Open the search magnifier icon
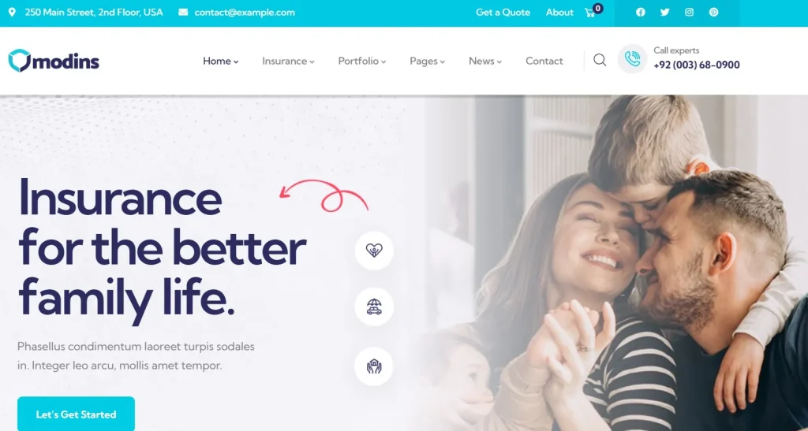Image resolution: width=808 pixels, height=431 pixels. pos(600,60)
